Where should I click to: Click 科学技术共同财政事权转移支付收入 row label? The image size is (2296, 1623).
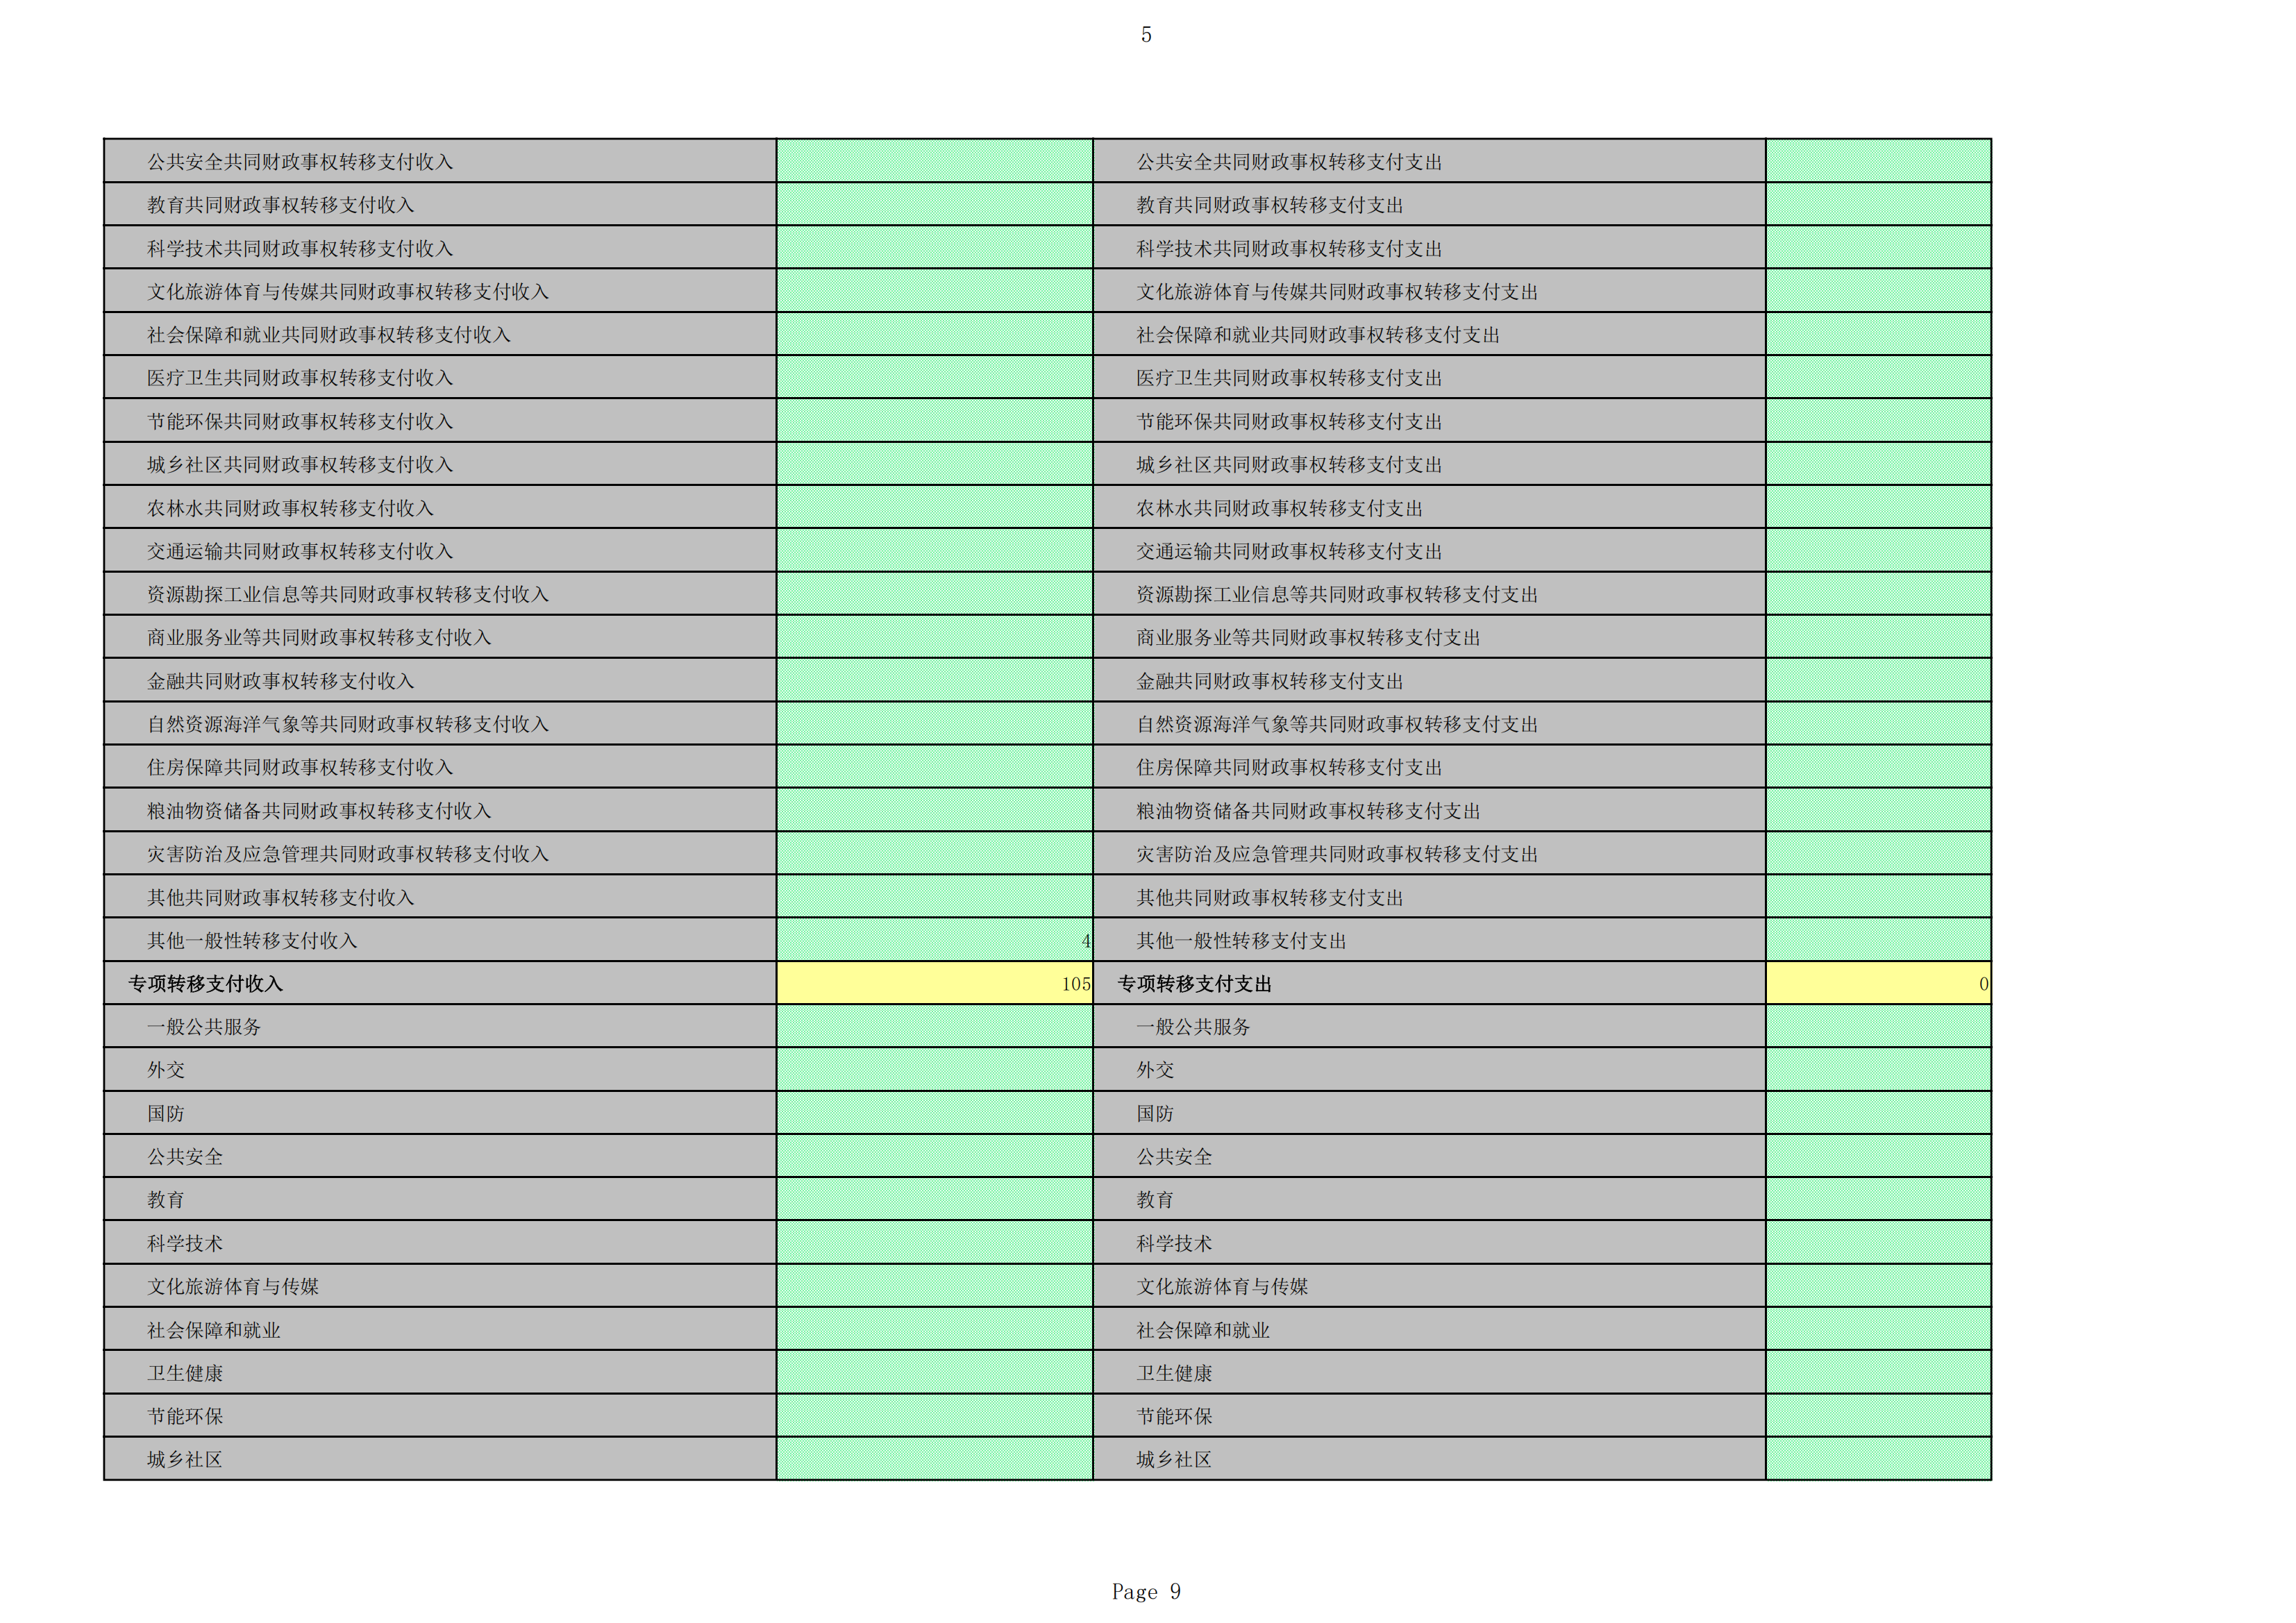[x=300, y=249]
